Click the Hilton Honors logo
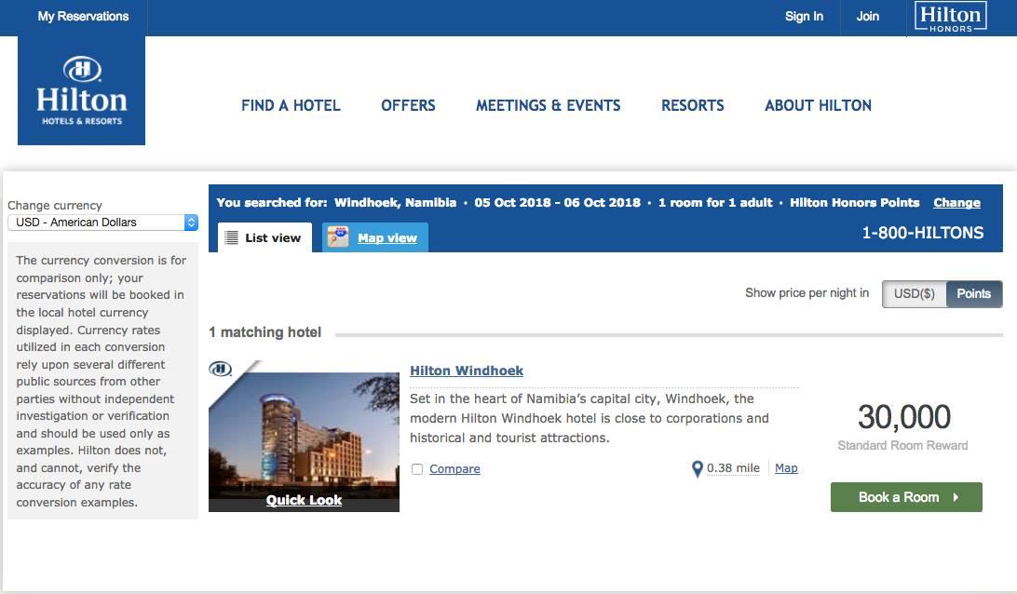This screenshot has width=1017, height=594. point(949,17)
